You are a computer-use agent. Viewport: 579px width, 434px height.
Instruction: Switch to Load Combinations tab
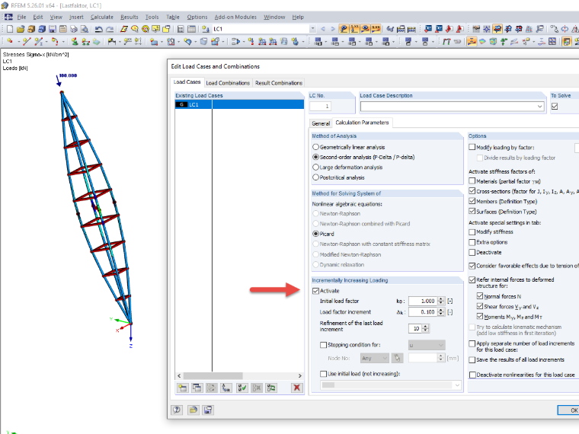[x=228, y=83]
